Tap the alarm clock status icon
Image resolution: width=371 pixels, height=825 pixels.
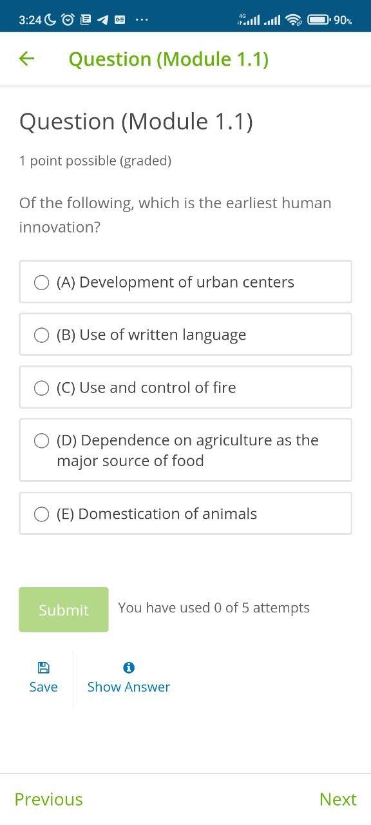click(68, 20)
